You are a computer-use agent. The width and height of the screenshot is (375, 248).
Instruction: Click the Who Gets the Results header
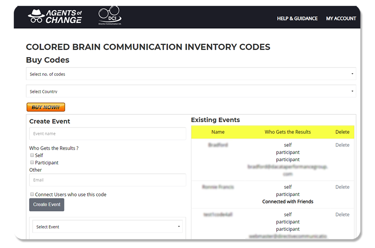point(287,132)
